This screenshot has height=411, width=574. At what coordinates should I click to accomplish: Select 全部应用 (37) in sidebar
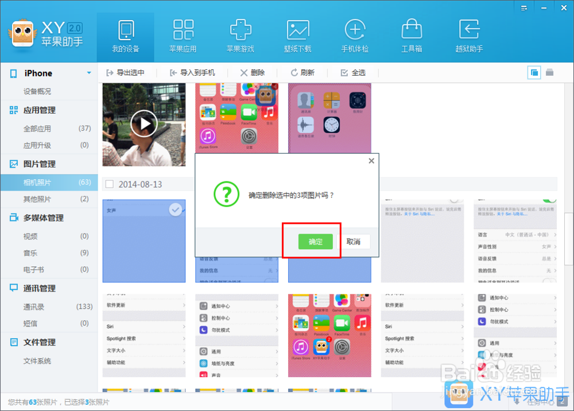pos(49,129)
